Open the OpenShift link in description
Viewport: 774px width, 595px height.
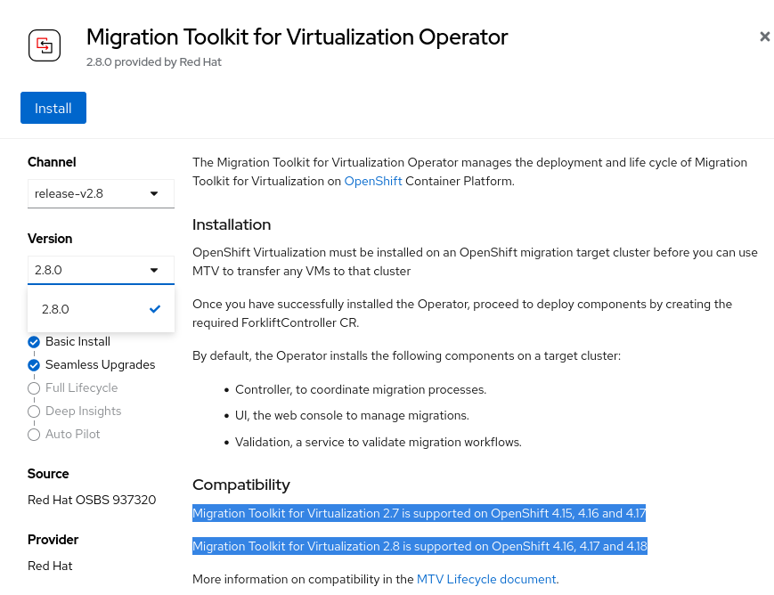(373, 181)
